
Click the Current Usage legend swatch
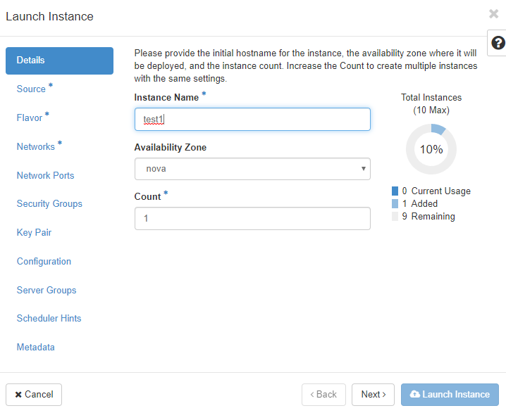[x=395, y=191]
